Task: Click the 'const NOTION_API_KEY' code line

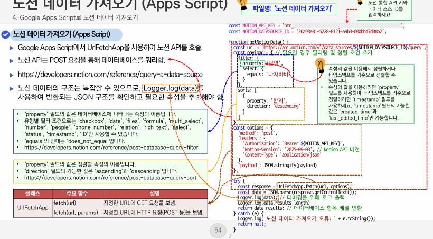Action: (317, 26)
